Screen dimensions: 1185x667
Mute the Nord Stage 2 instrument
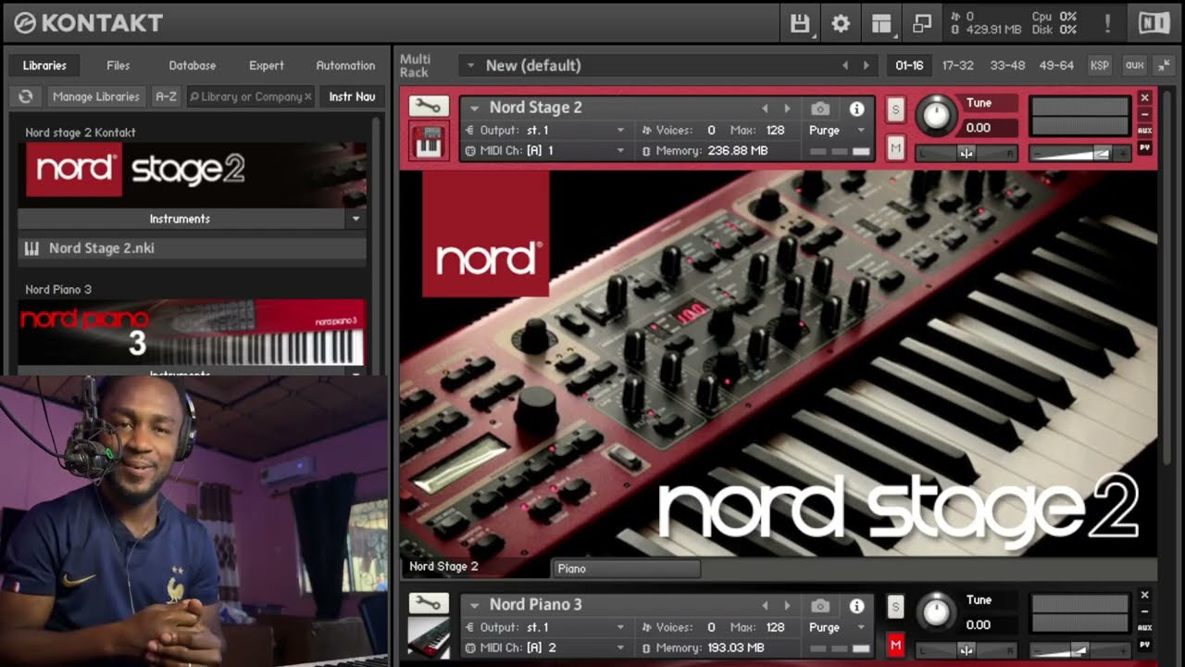pyautogui.click(x=895, y=148)
